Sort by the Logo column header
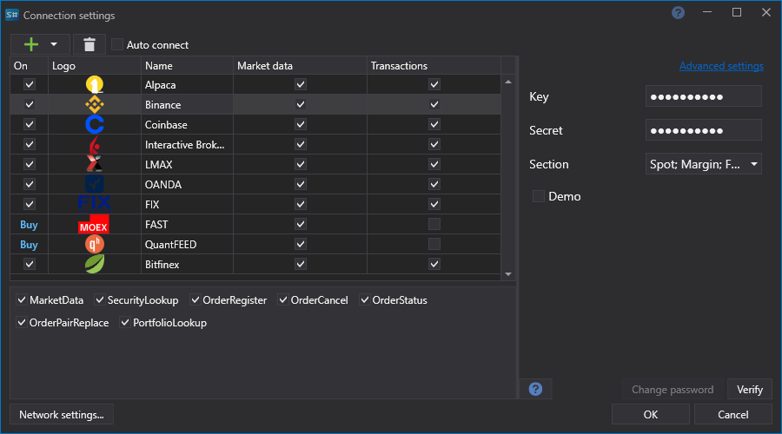The width and height of the screenshot is (782, 434). pos(94,66)
